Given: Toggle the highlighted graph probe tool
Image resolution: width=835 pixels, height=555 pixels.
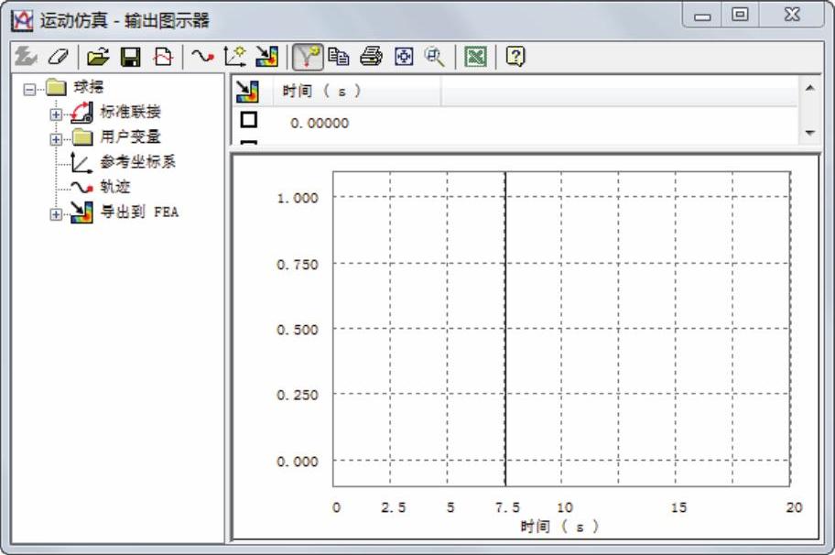Looking at the screenshot, I should coord(308,57).
